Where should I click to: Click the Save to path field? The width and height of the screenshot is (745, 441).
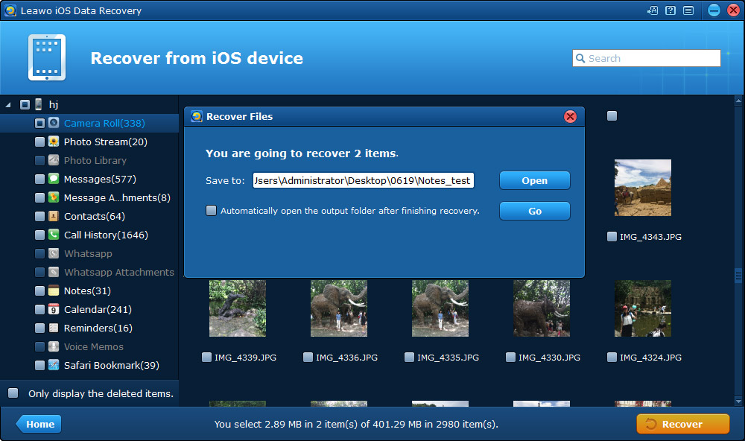(364, 180)
